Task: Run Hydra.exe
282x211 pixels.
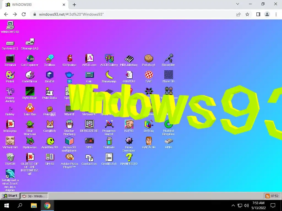Action: tap(30, 141)
